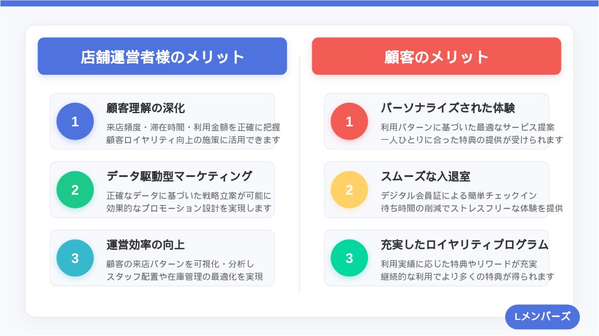Select the 顧客のメリット header

pyautogui.click(x=437, y=56)
